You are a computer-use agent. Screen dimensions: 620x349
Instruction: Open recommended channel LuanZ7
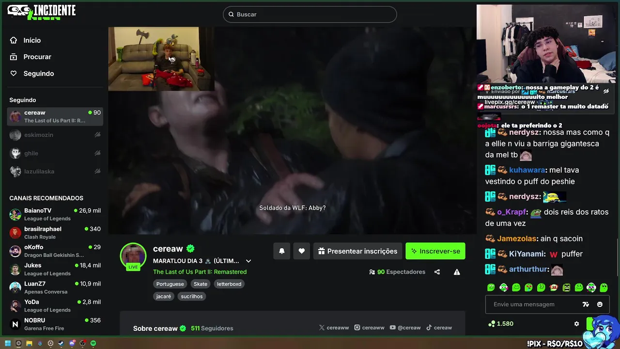55,287
